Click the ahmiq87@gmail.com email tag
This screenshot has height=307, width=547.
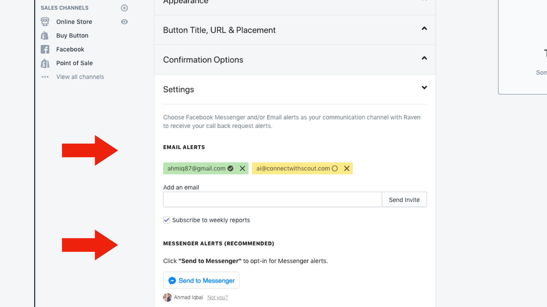[206, 169]
